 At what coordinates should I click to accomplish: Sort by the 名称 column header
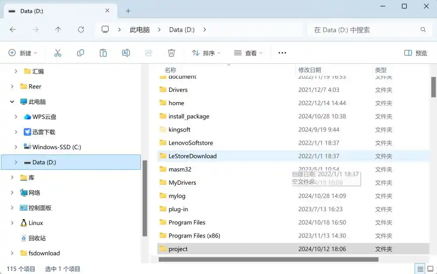pos(170,69)
